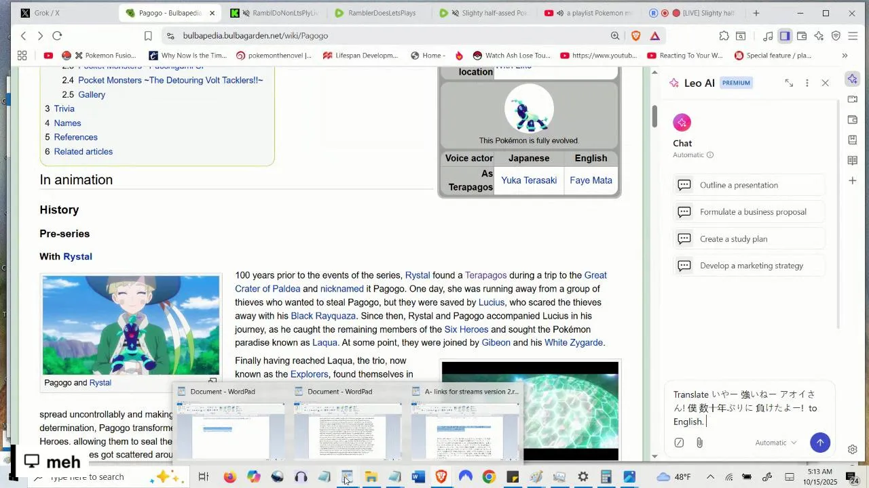Toggle the sidebar panel button in toolbar

pyautogui.click(x=785, y=36)
